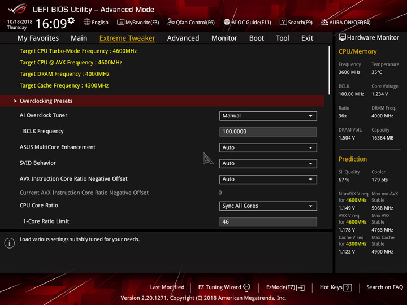Click the EzMode exit arrow icon
Screen dimensions: 407x305
[301, 287]
